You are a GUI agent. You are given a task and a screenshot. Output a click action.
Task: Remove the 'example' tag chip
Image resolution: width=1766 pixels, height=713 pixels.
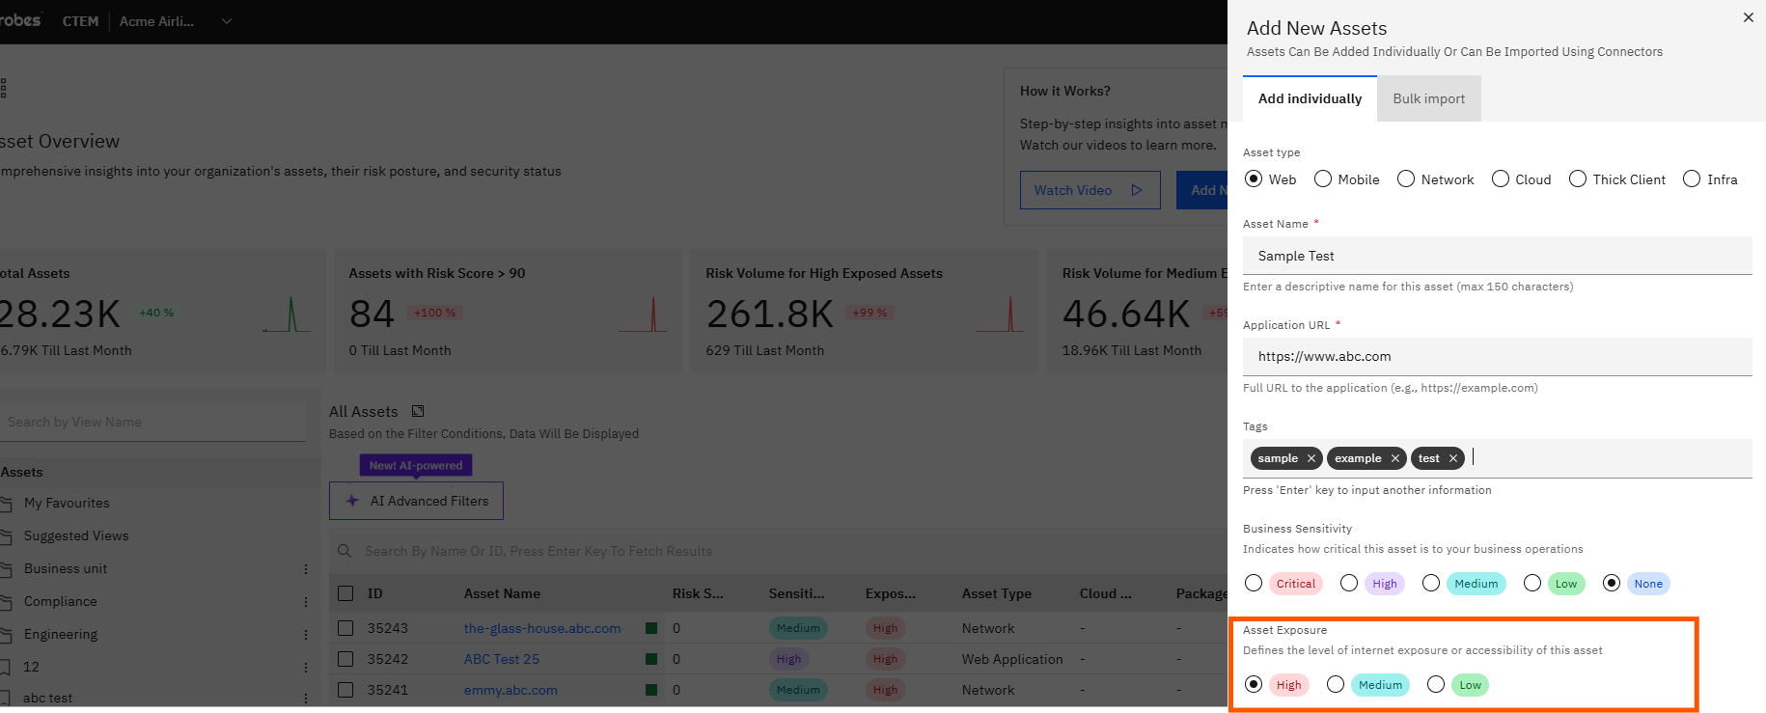pyautogui.click(x=1394, y=458)
